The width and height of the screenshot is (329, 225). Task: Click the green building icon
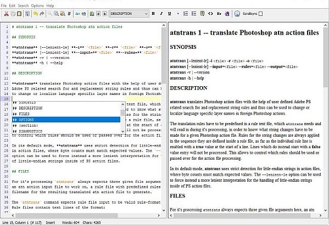click(x=92, y=14)
